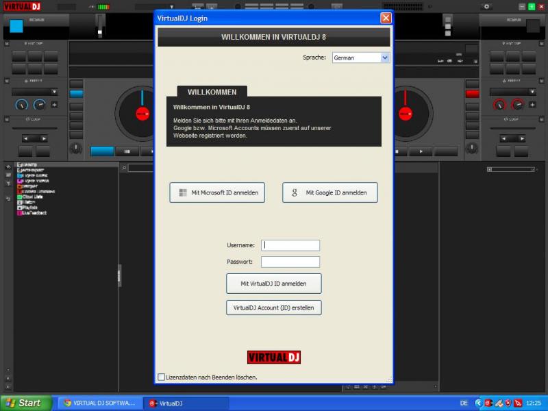The height and width of the screenshot is (411, 548).
Task: Halve the loop with right deck left arrow
Action: [x=503, y=139]
